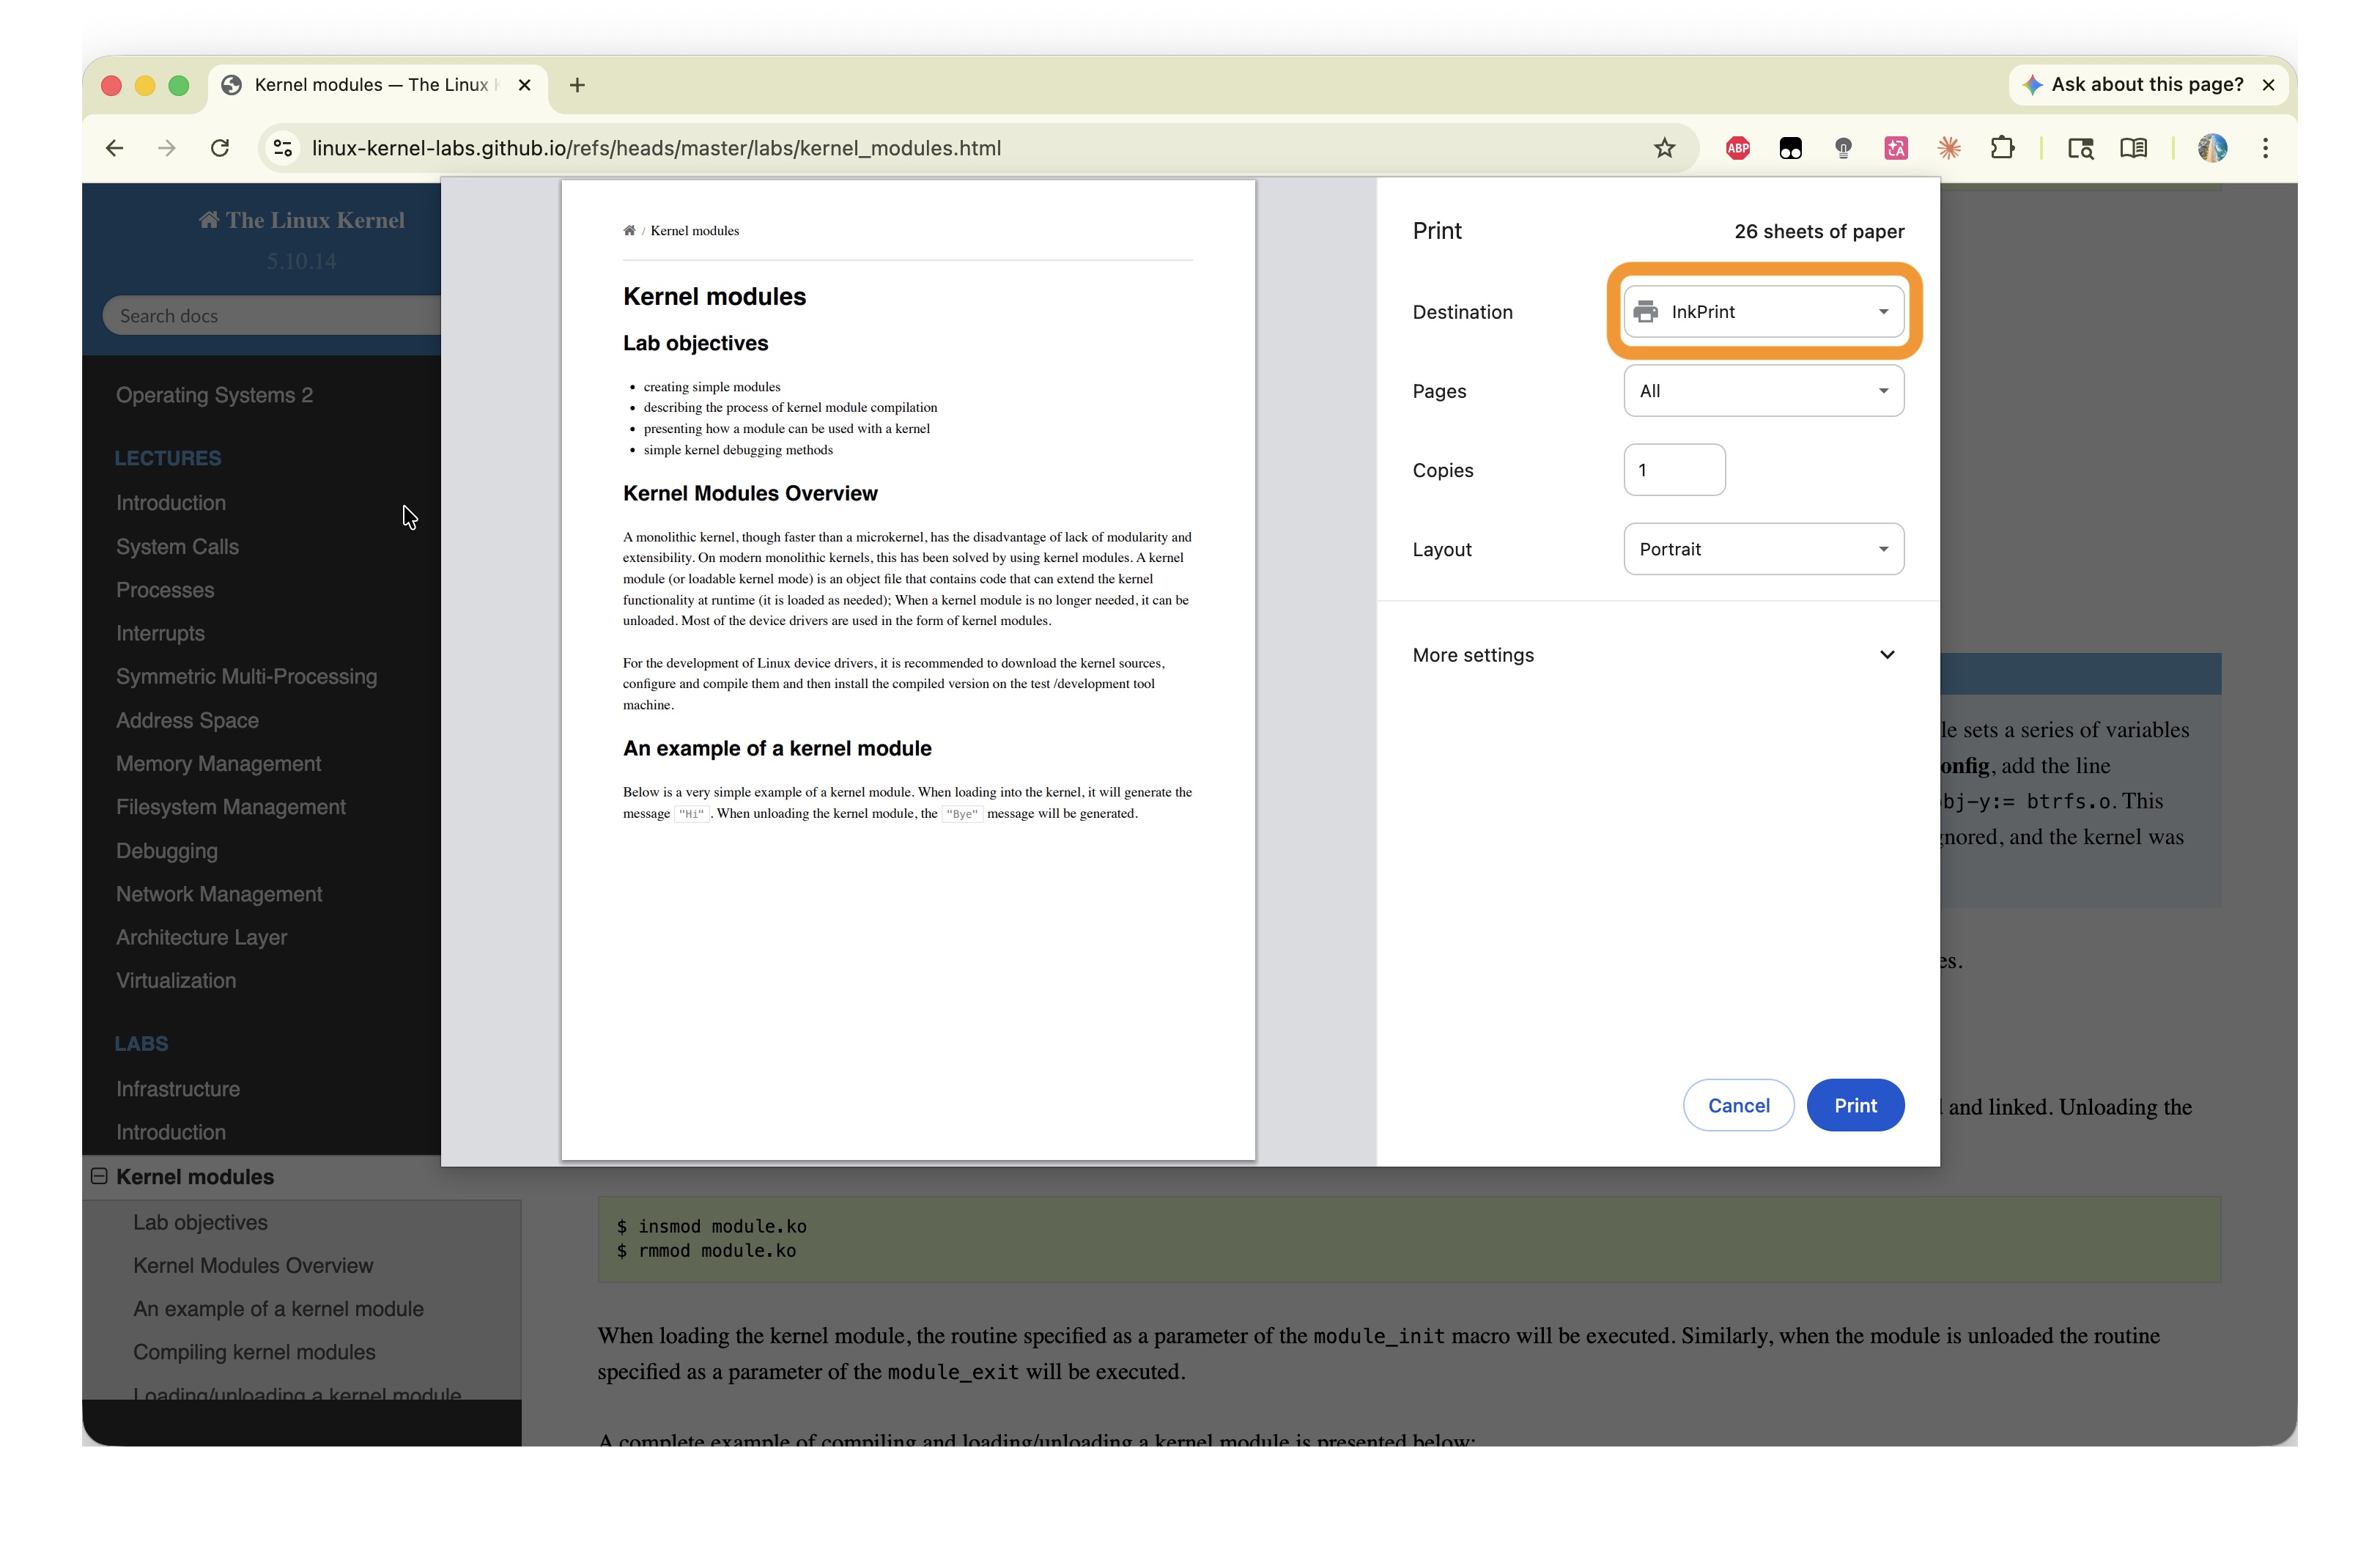
Task: Click the browser back arrow
Action: tap(114, 148)
